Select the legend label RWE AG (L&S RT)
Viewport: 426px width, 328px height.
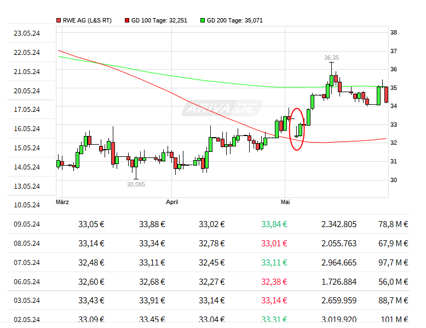(x=87, y=20)
